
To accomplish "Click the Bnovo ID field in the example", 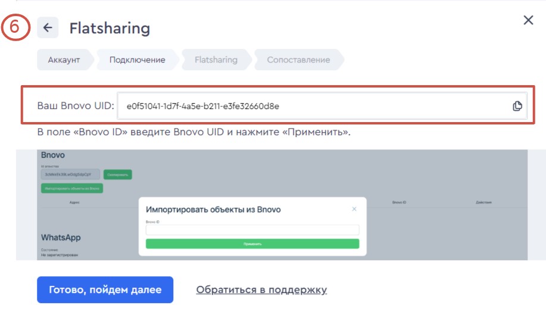I will tap(252, 230).
